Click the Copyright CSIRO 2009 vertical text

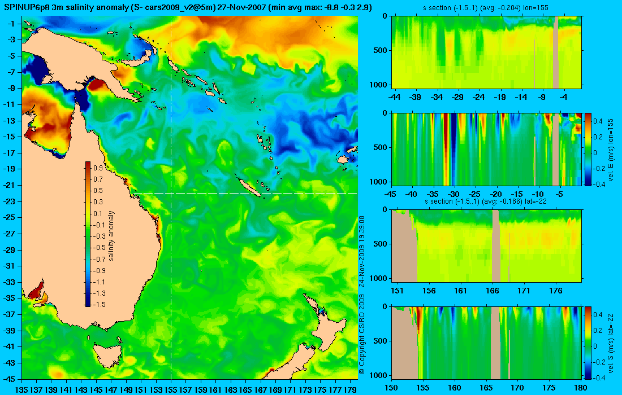point(361,334)
